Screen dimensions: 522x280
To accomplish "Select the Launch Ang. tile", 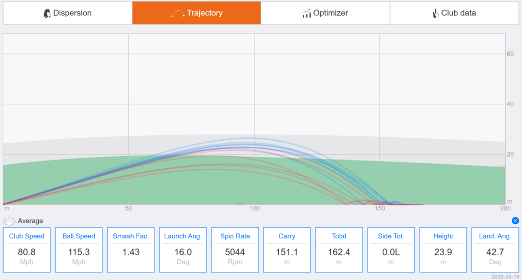I will [183, 250].
